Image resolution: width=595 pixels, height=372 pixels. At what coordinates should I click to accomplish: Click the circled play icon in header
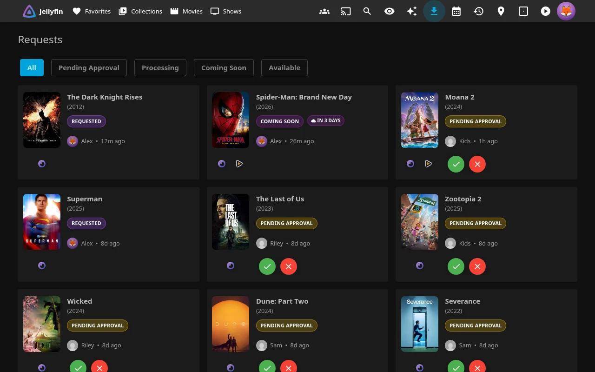(x=546, y=11)
